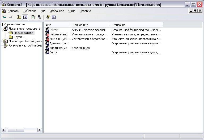Select the HelpAssistant user name

click(x=58, y=34)
